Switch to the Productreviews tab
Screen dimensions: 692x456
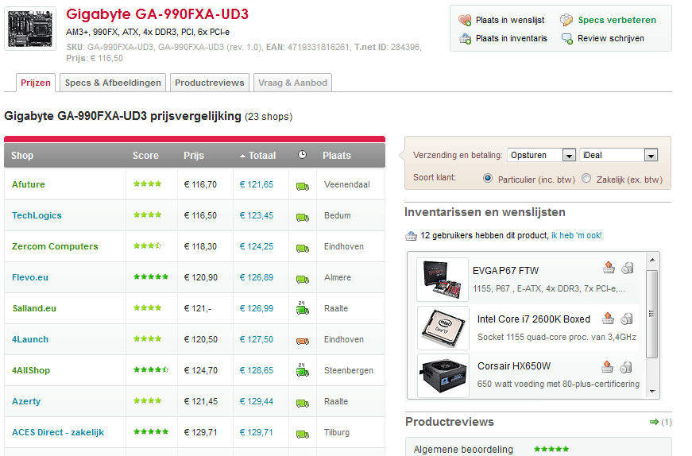210,83
